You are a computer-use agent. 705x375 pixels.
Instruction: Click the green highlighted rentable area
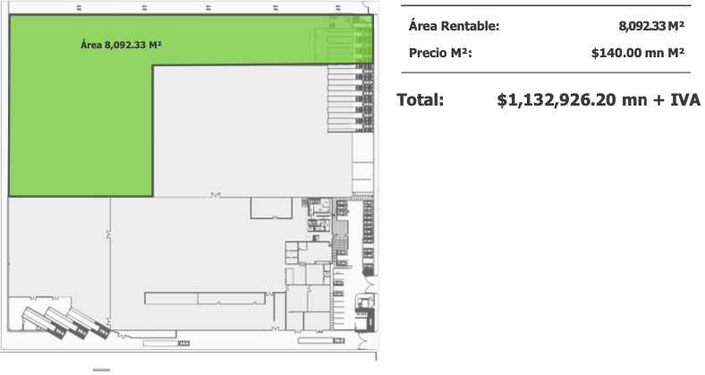pyautogui.click(x=81, y=116)
